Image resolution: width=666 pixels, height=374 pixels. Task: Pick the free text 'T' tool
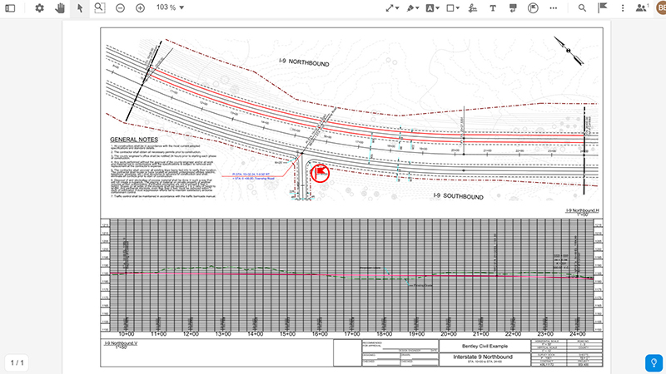pos(493,8)
